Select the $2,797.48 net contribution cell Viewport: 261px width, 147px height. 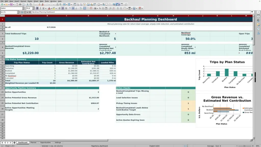108,53
